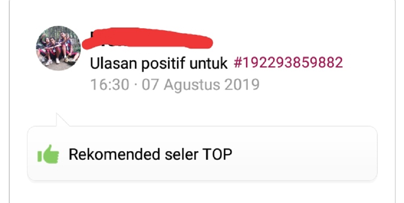Click the year '2019' in timestamp

pos(242,85)
